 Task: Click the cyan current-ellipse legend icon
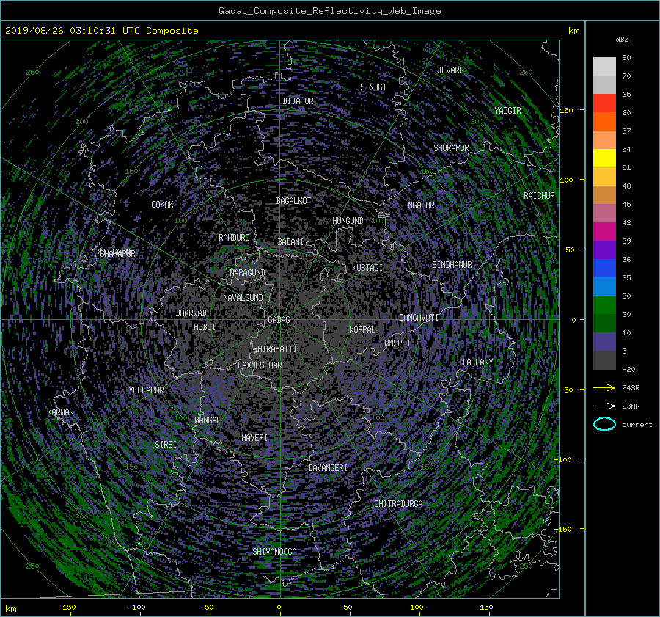pyautogui.click(x=604, y=424)
